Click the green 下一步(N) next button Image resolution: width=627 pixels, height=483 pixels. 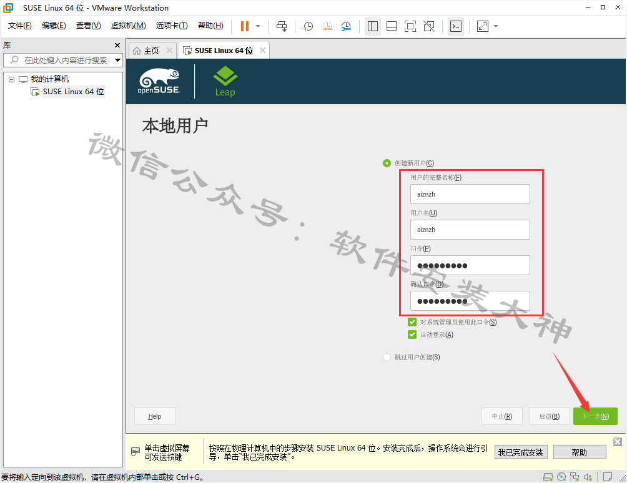tap(595, 416)
